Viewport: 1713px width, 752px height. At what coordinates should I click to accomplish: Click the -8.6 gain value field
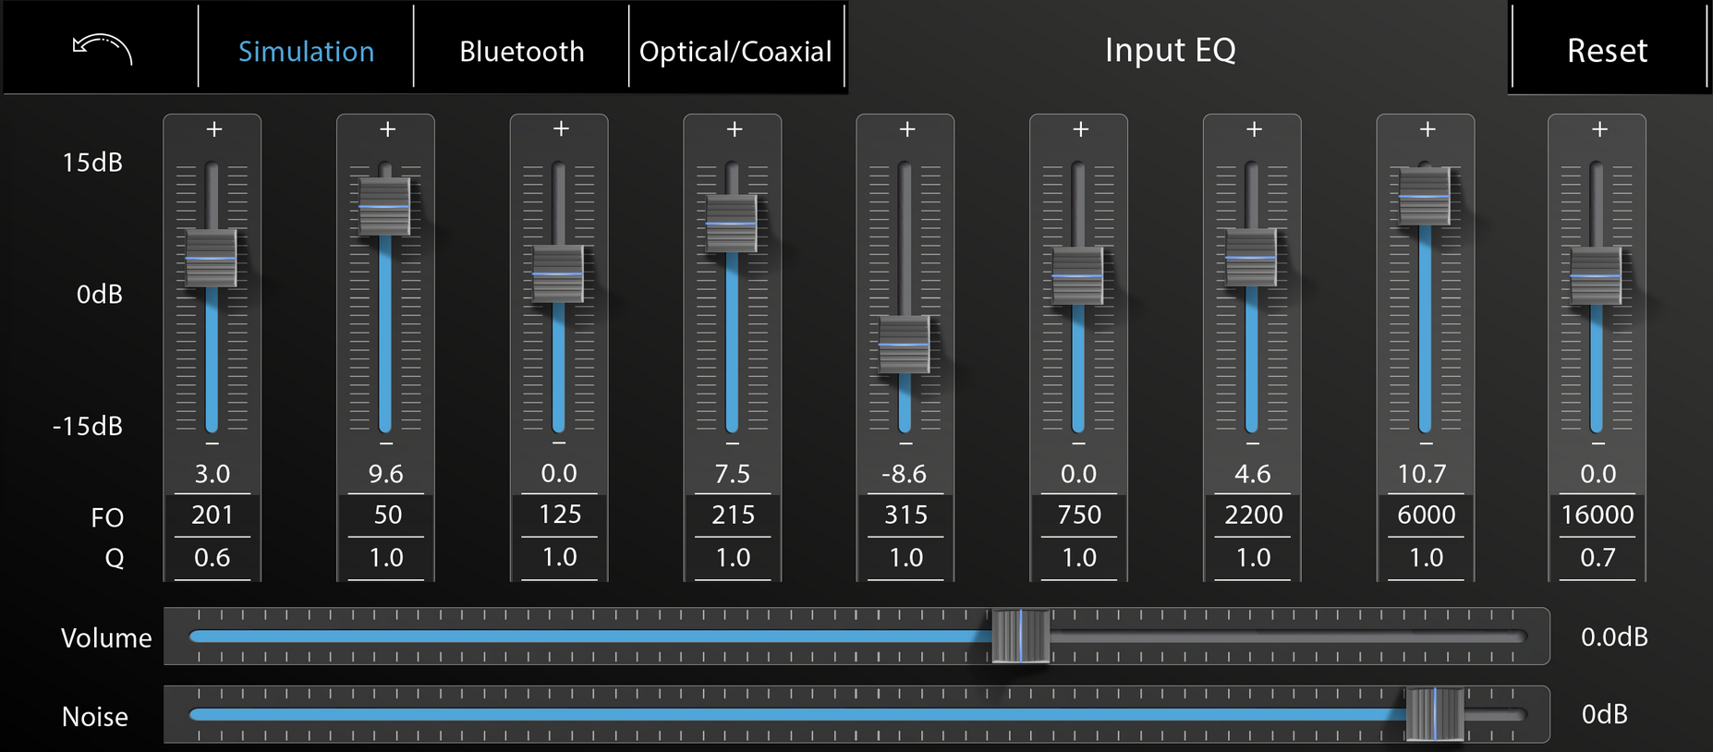pos(905,474)
